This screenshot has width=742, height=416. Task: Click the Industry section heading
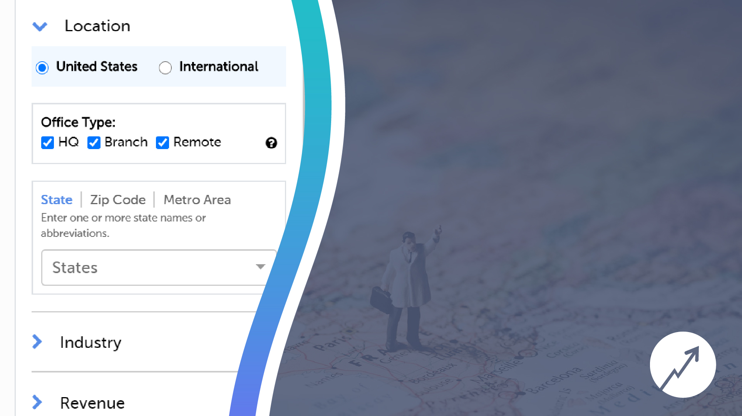coord(91,342)
